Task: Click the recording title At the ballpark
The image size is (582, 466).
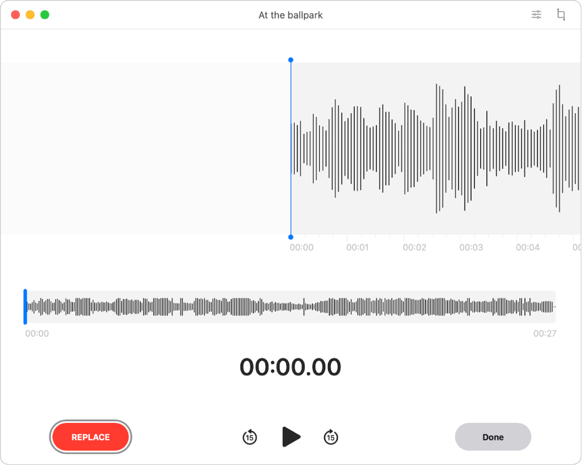Action: 290,14
